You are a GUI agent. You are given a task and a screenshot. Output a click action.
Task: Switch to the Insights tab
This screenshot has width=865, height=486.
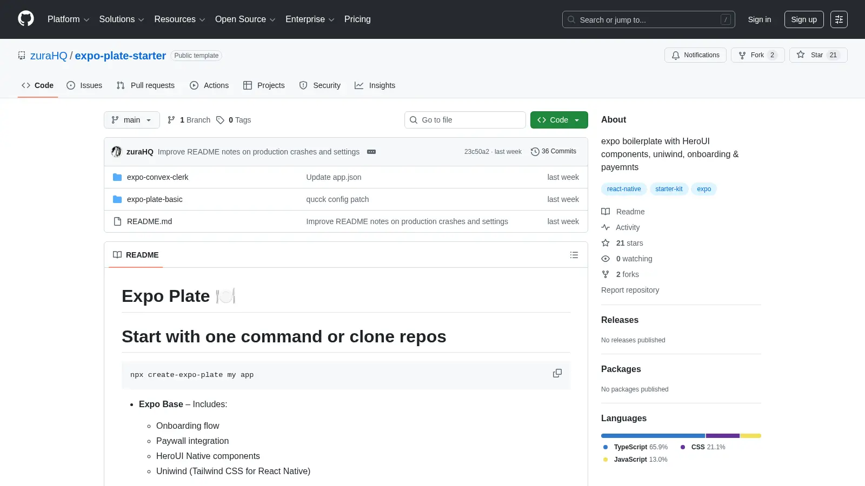(x=375, y=85)
